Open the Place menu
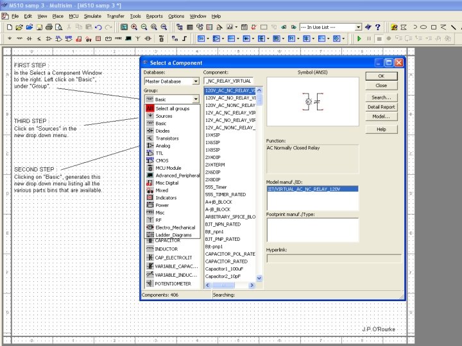This screenshot has height=346, width=462. tap(58, 16)
